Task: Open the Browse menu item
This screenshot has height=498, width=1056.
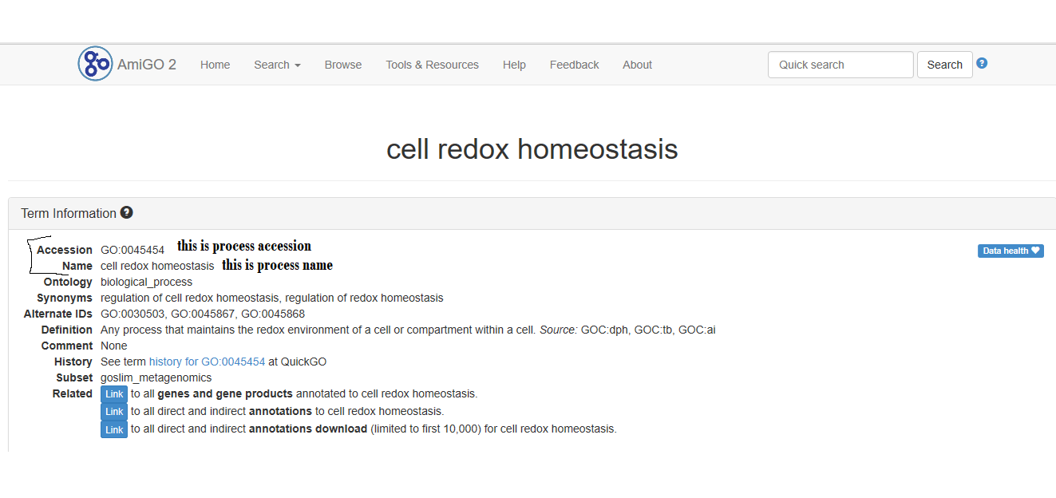Action: [343, 65]
